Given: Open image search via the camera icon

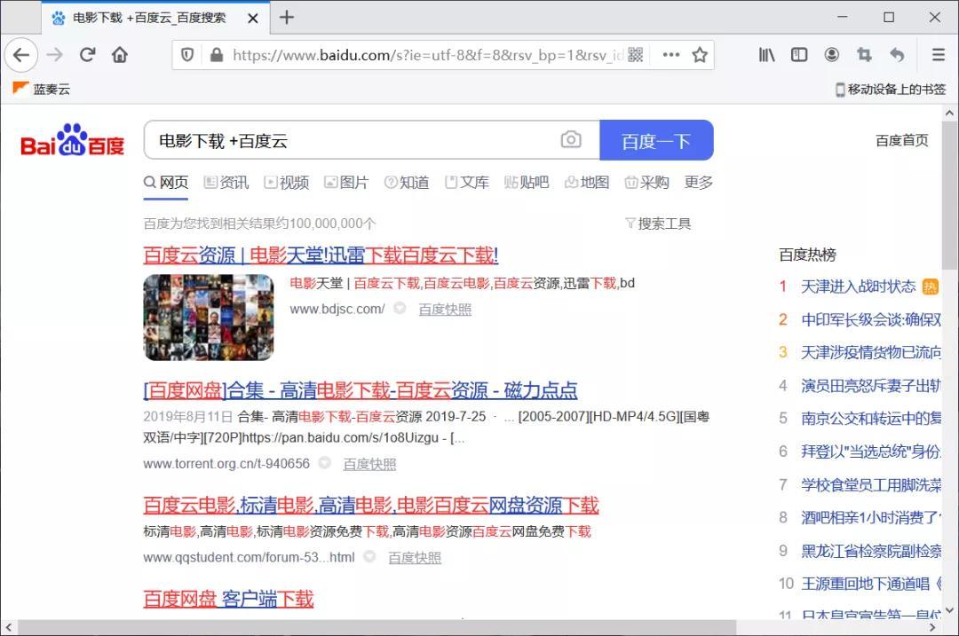Looking at the screenshot, I should pos(571,139).
